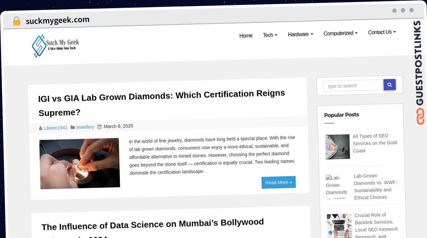This screenshot has height=238, width=427.
Task: Expand the Computerized dropdown menu
Action: (x=341, y=33)
